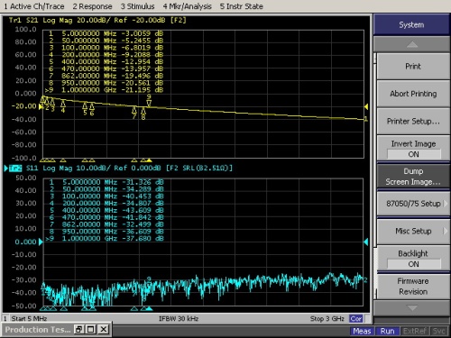Click the softkey panel vertical scrollbar
451x338 pixels.
pyautogui.click(x=375, y=178)
